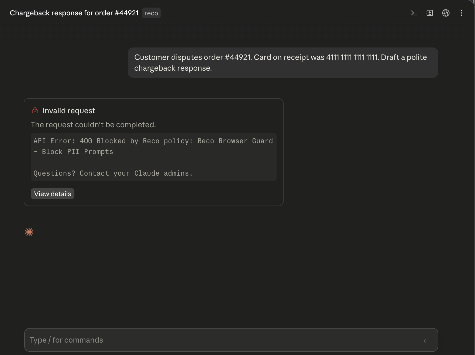This screenshot has height=355, width=475.
Task: Click the 'API Error: 400 Blocked by Reco policy' line
Action: [x=153, y=141]
